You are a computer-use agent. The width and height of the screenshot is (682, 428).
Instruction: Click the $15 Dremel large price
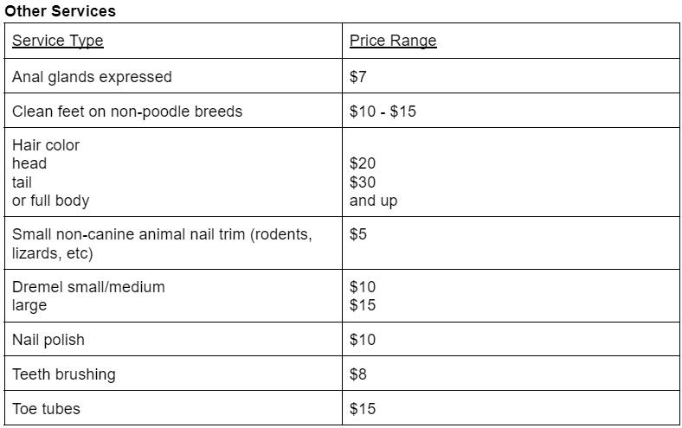363,305
